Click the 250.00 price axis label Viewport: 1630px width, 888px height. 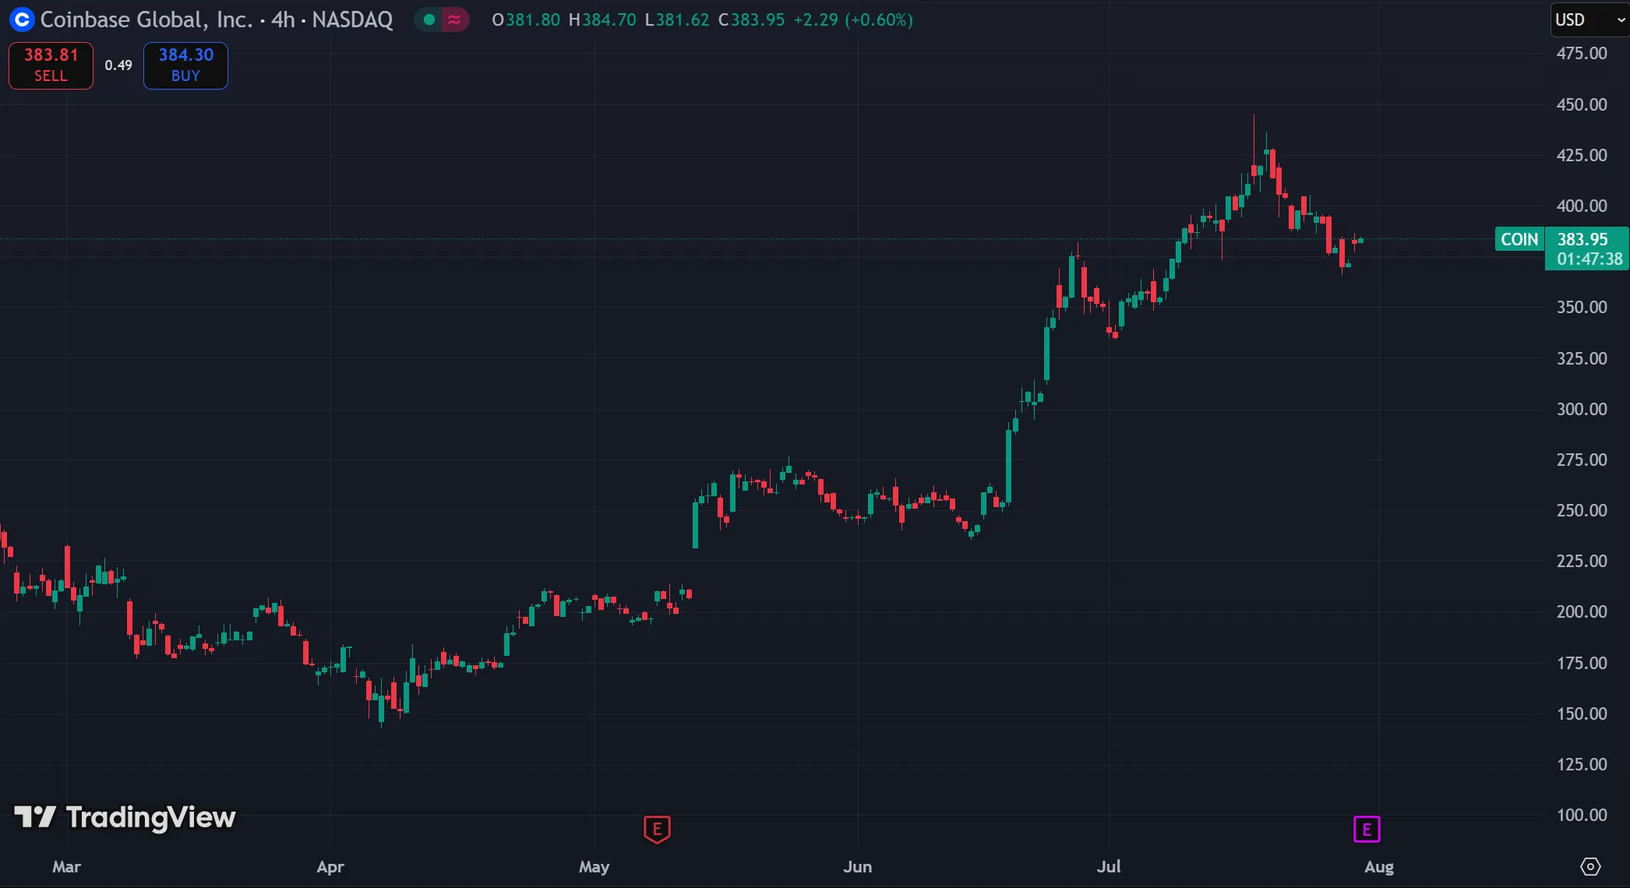click(1582, 510)
